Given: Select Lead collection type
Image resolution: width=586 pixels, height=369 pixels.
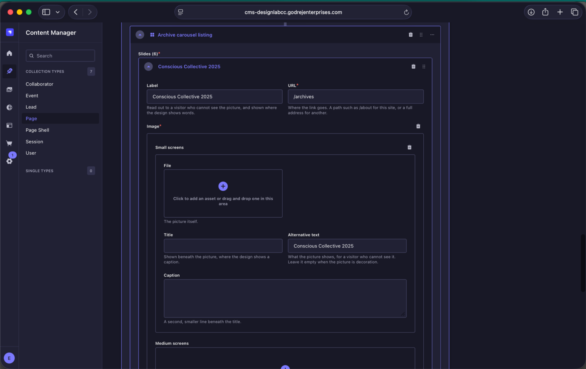Looking at the screenshot, I should pyautogui.click(x=31, y=107).
